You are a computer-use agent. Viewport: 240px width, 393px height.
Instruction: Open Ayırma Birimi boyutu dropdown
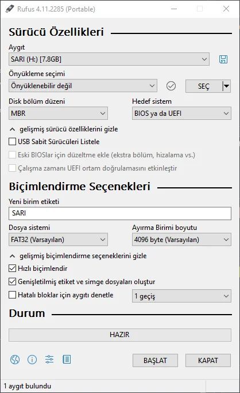[x=181, y=240]
